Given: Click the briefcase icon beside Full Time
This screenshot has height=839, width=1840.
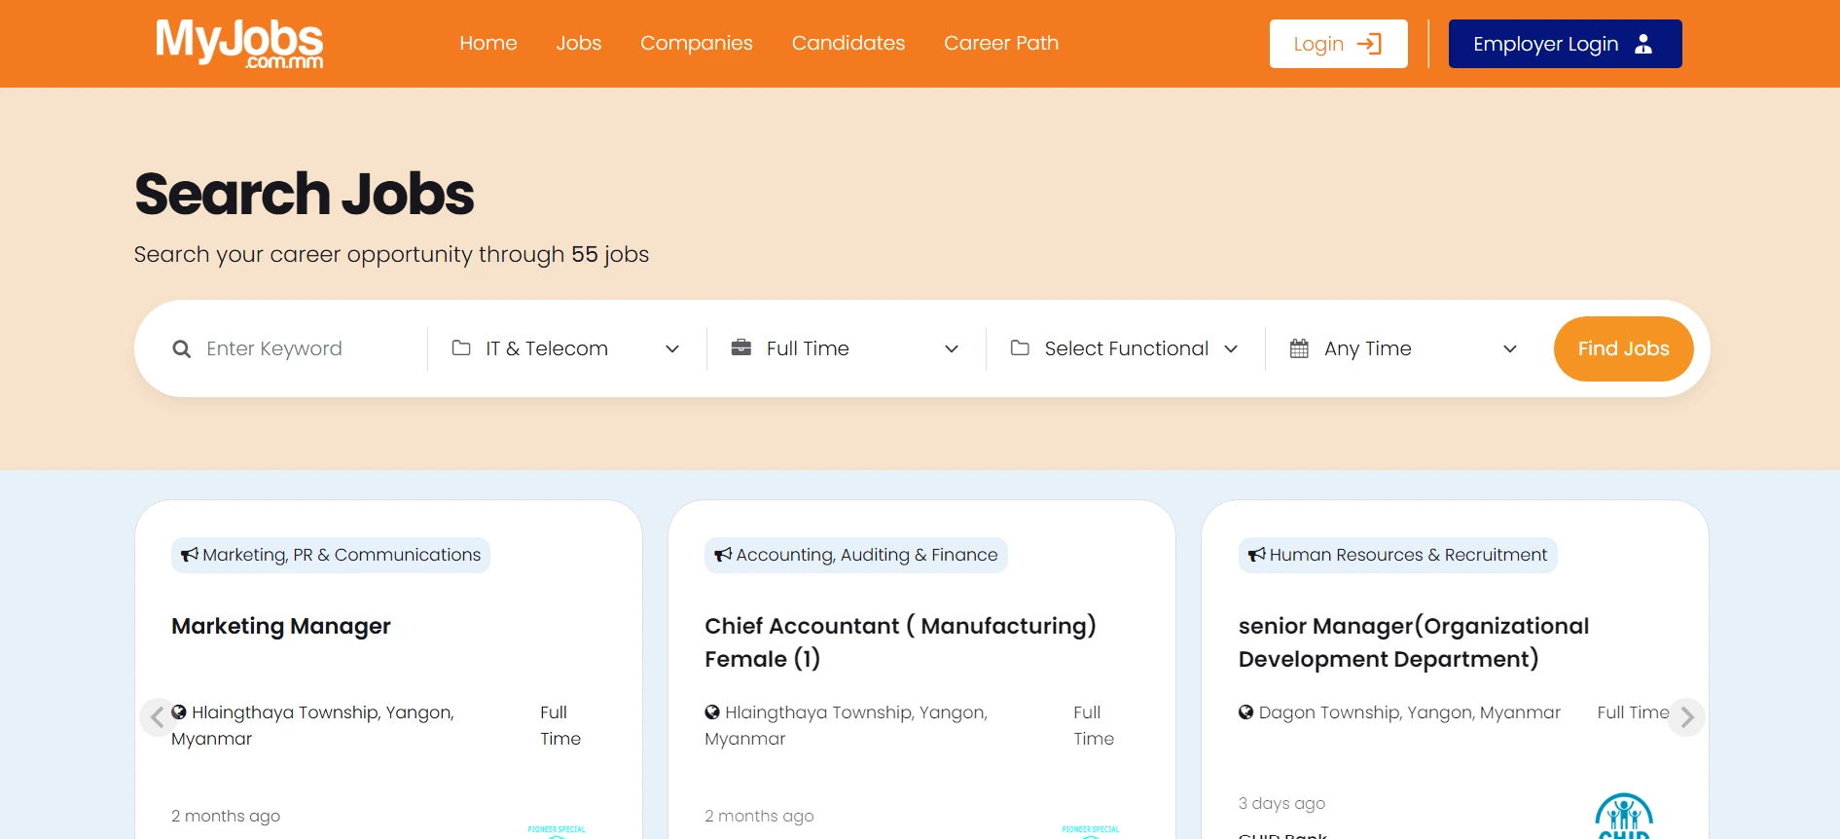Looking at the screenshot, I should click(741, 347).
